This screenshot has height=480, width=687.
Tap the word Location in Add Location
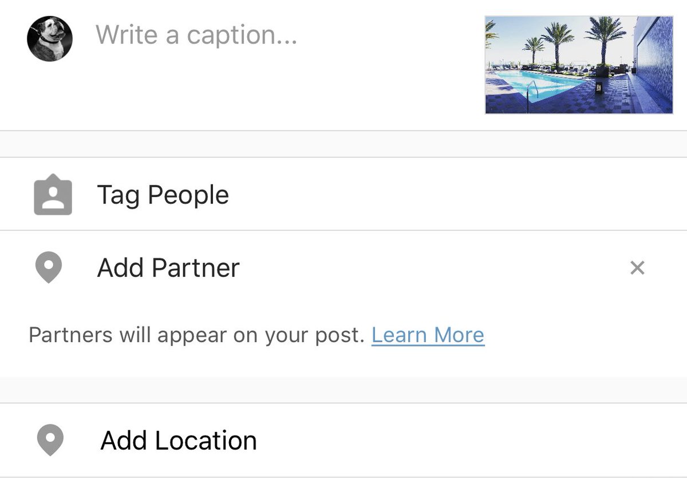pyautogui.click(x=206, y=440)
